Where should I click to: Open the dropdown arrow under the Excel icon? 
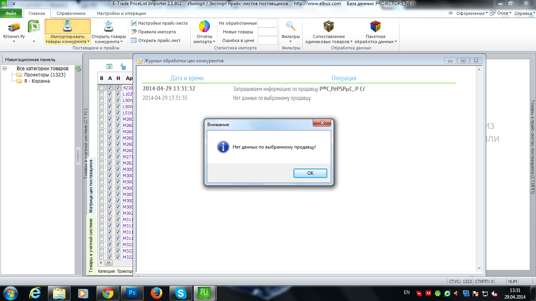click(x=34, y=41)
